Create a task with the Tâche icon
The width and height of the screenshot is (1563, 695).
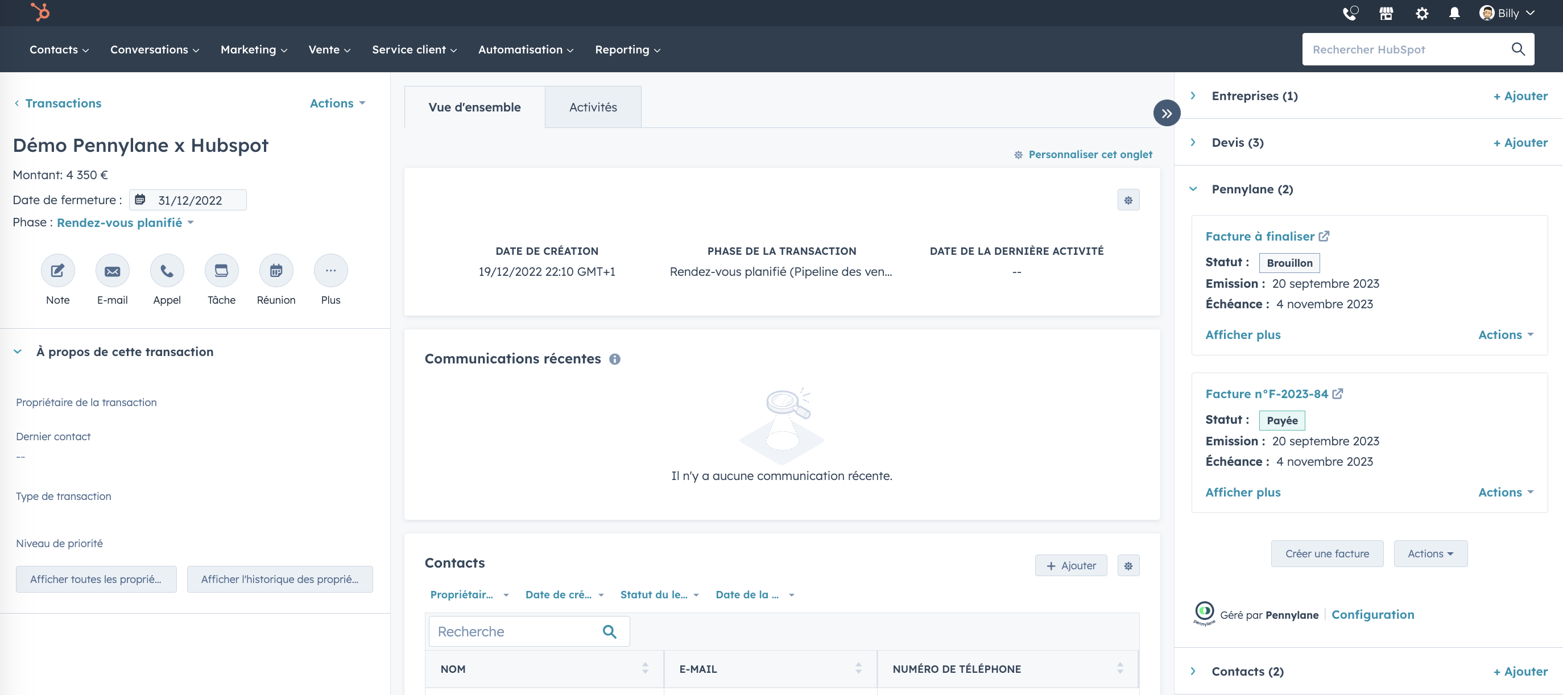(221, 271)
